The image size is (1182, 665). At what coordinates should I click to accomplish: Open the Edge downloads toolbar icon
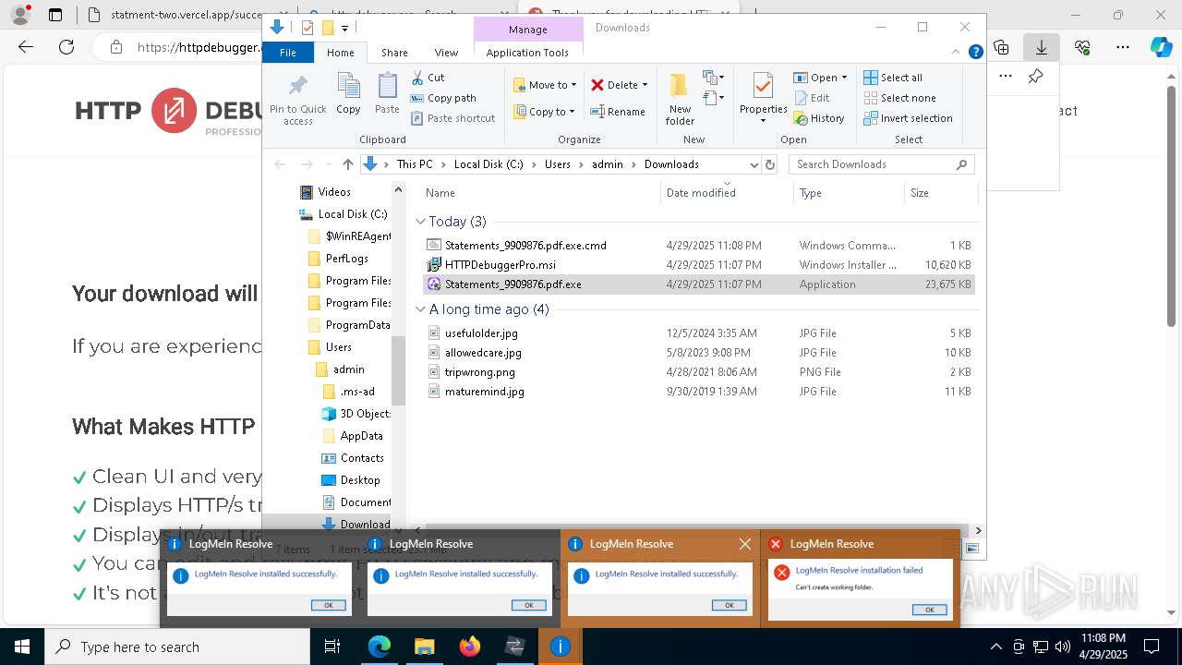[x=1042, y=47]
